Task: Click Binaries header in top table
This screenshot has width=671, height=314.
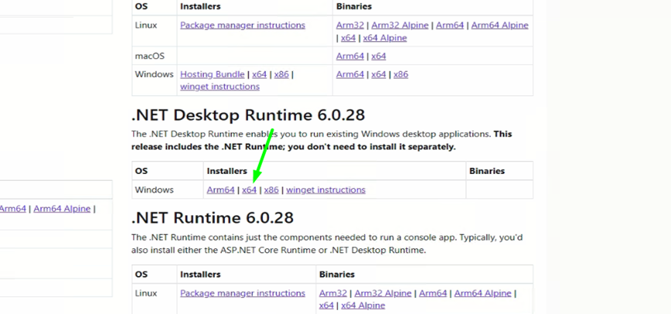Action: (354, 6)
